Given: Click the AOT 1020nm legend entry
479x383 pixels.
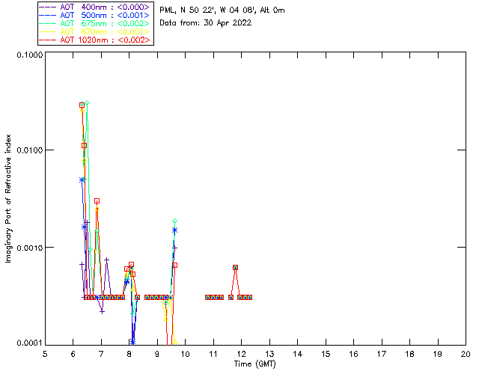Looking at the screenshot, I should 94,40.
